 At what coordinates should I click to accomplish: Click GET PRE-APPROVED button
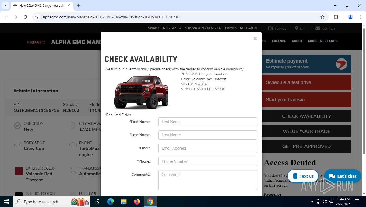306,146
